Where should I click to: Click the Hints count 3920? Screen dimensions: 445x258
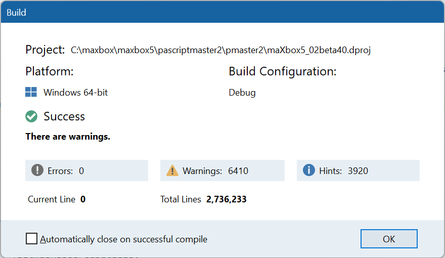click(358, 171)
